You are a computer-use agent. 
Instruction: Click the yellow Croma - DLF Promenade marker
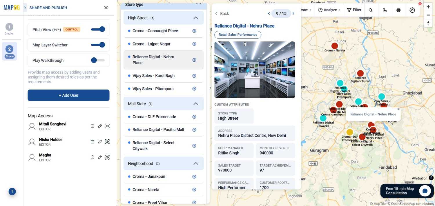(350, 132)
